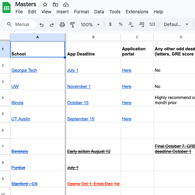Click Here portal link in Georgia Tech row
This screenshot has width=195, height=195.
tap(127, 70)
